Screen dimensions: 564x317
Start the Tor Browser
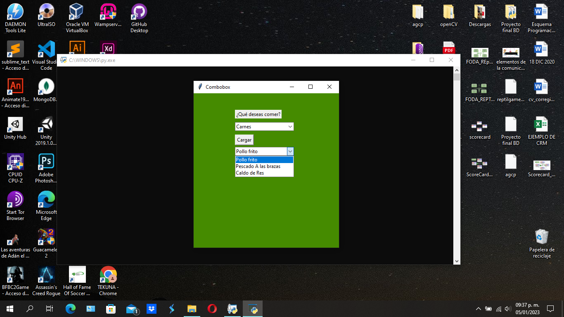click(x=15, y=198)
